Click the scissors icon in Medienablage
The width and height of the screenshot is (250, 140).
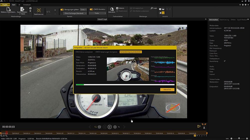[x=30, y=11]
